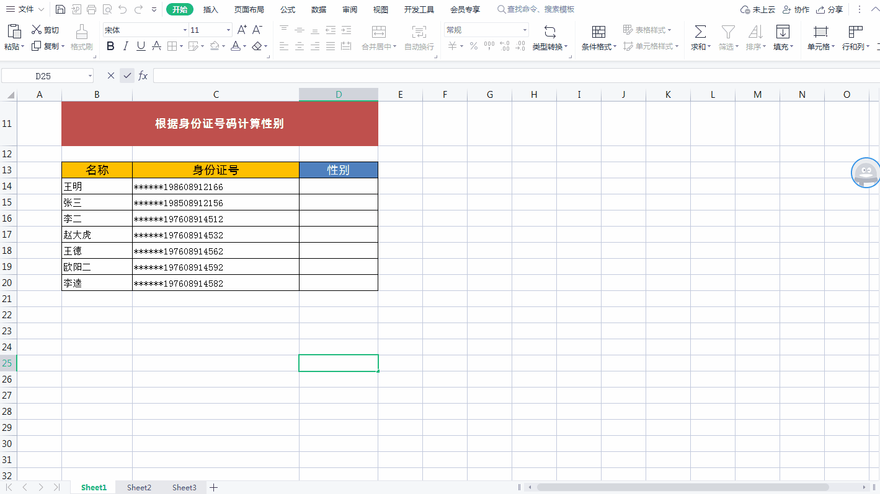
Task: Click the Undo arrow
Action: [123, 9]
